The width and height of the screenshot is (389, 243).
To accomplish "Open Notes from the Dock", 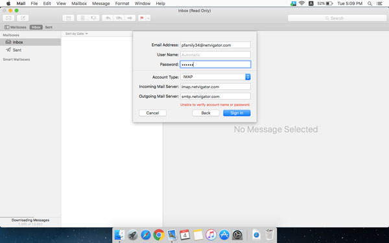I will click(198, 235).
